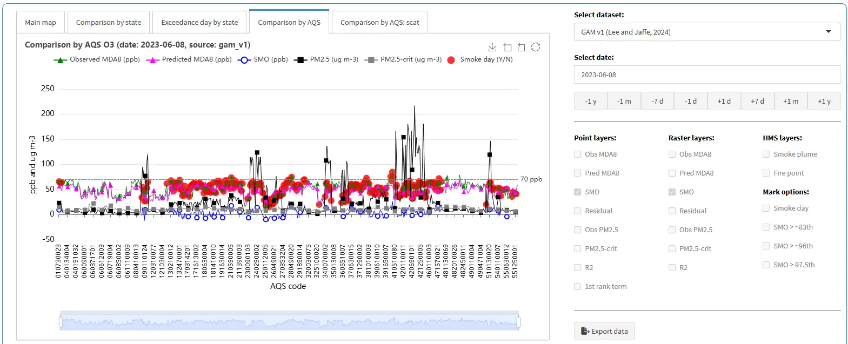
Task: Switch to the Main map tab
Action: pos(41,23)
